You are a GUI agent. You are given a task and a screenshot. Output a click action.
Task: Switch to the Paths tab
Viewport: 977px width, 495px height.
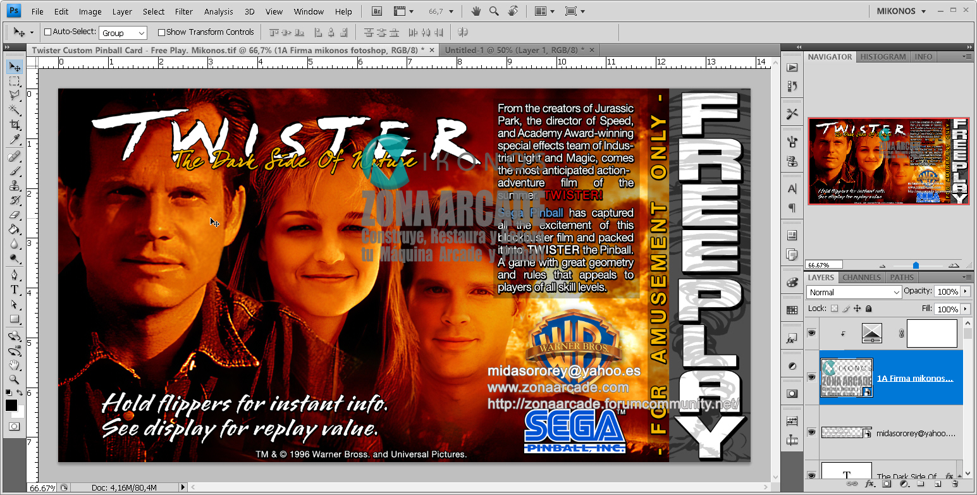coord(901,278)
